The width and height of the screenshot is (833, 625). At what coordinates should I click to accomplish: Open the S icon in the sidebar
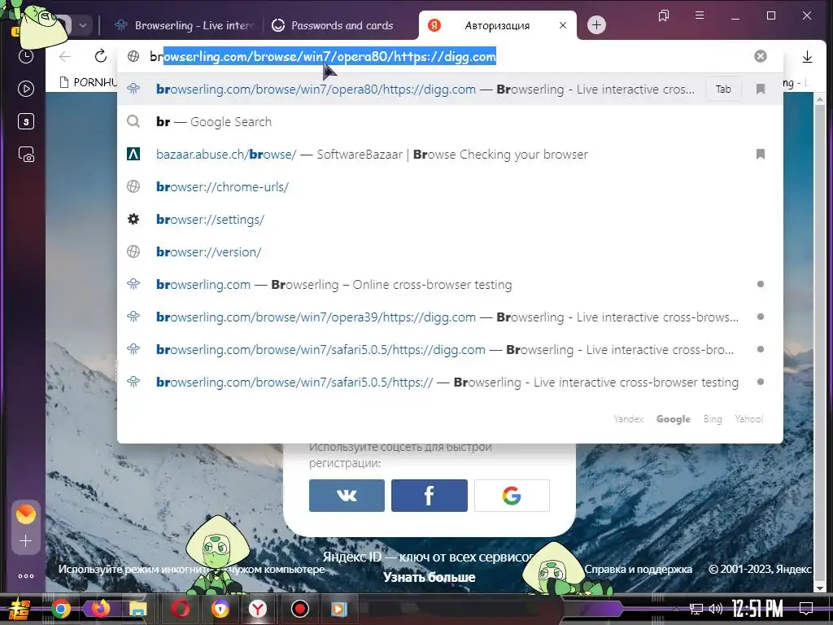[x=25, y=122]
